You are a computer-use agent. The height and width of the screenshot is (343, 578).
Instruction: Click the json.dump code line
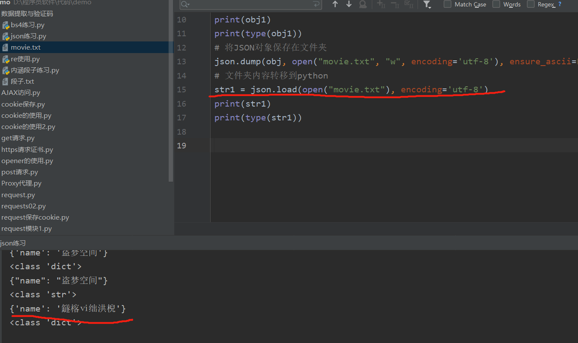[396, 62]
